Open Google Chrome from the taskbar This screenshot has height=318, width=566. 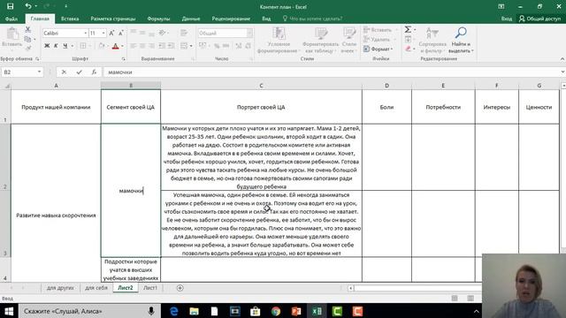pos(276,311)
